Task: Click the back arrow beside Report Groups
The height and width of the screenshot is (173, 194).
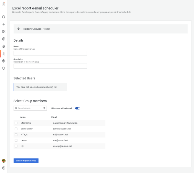Action: pos(19,29)
